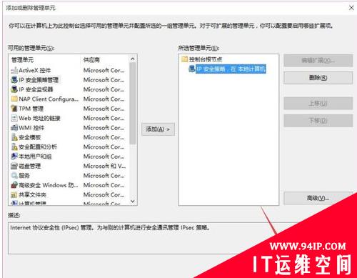
Task: Select 'IP 安全策略，在 本地计算机' tree node
Action: click(x=231, y=69)
